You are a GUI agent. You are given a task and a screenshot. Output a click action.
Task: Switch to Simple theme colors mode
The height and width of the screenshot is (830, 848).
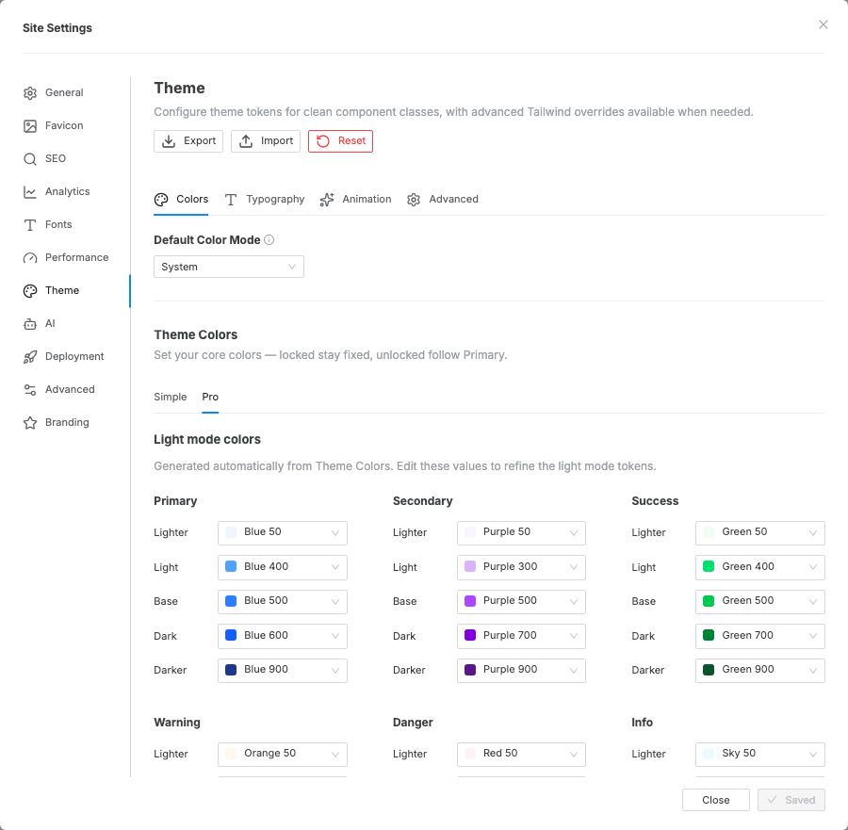171,397
